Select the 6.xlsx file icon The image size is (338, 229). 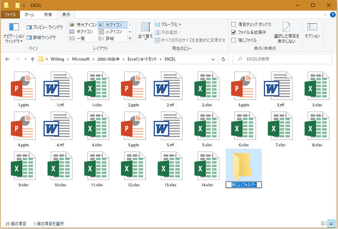click(x=243, y=126)
